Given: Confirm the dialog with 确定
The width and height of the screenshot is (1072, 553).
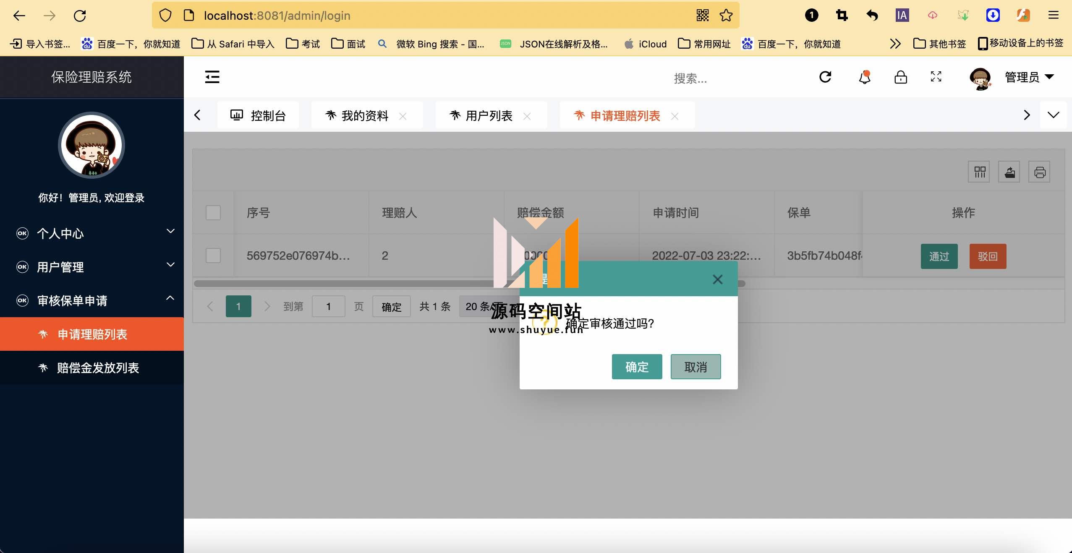Looking at the screenshot, I should tap(637, 367).
